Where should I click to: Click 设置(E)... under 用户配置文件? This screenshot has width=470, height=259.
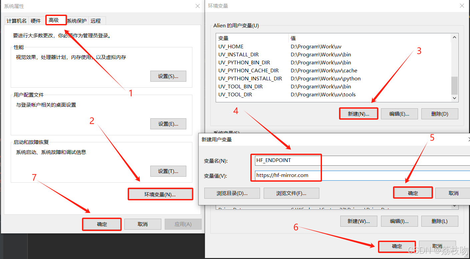168,124
